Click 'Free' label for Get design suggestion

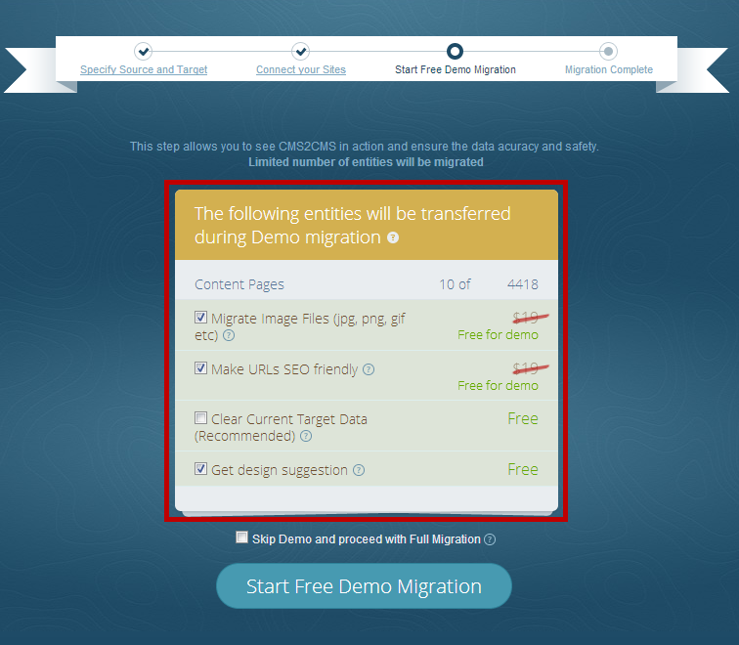(x=523, y=470)
